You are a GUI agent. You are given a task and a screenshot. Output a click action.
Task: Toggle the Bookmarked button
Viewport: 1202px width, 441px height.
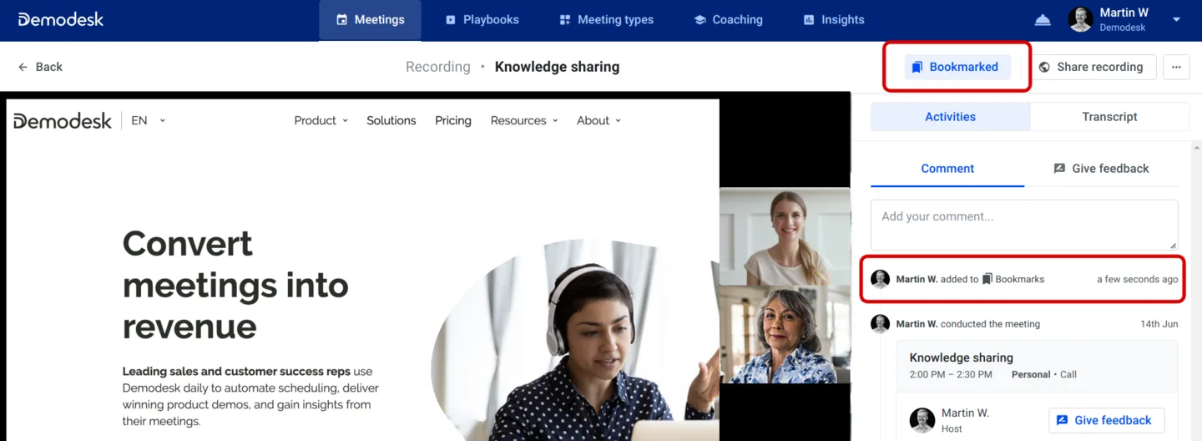pyautogui.click(x=957, y=67)
